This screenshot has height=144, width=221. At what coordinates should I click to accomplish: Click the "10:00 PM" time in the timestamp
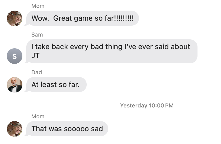point(161,105)
